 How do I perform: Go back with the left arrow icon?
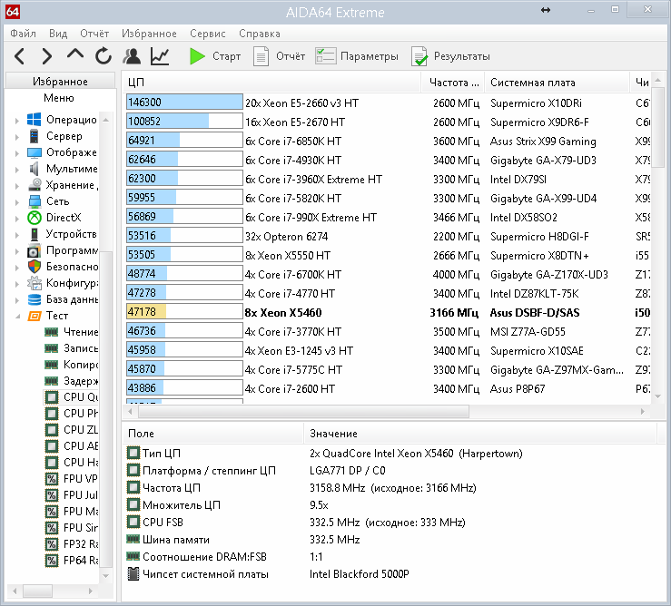click(20, 56)
